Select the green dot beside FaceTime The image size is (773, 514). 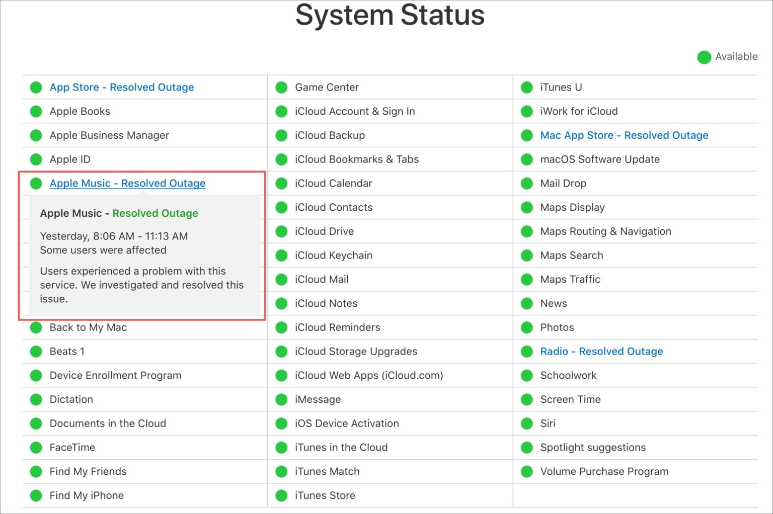[36, 447]
